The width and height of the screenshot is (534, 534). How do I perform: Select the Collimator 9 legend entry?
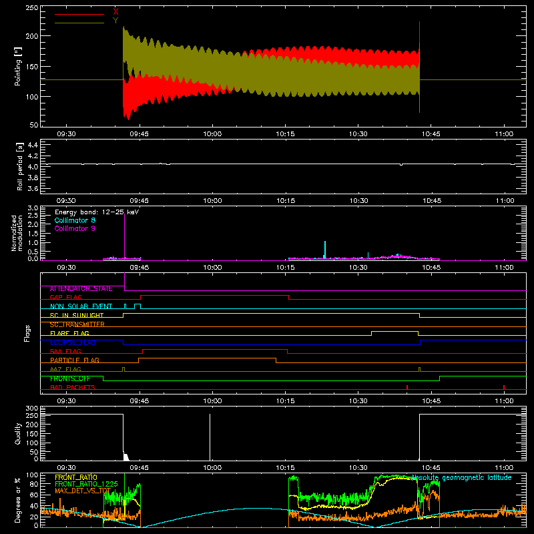pos(75,228)
